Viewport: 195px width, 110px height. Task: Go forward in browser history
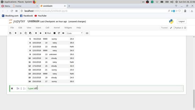point(7,11)
